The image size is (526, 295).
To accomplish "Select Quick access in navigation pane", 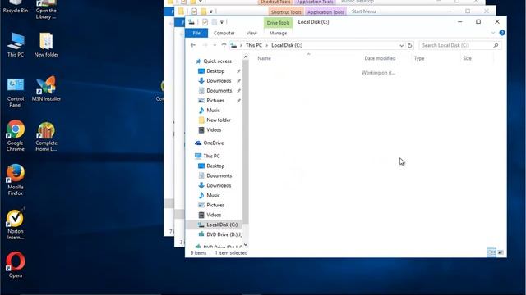I will pyautogui.click(x=217, y=61).
